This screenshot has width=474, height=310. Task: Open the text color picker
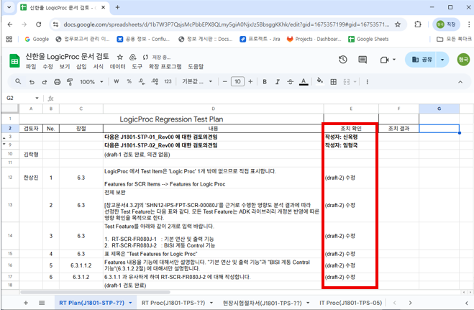tap(303, 82)
